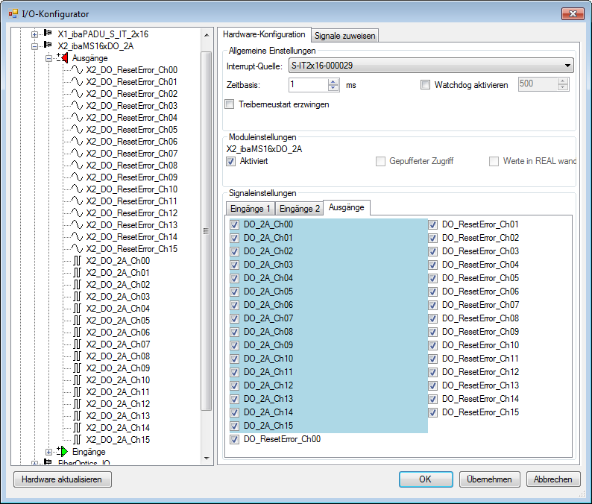Uncheck the DO_2A_Ch00 signal checkbox

pos(234,225)
